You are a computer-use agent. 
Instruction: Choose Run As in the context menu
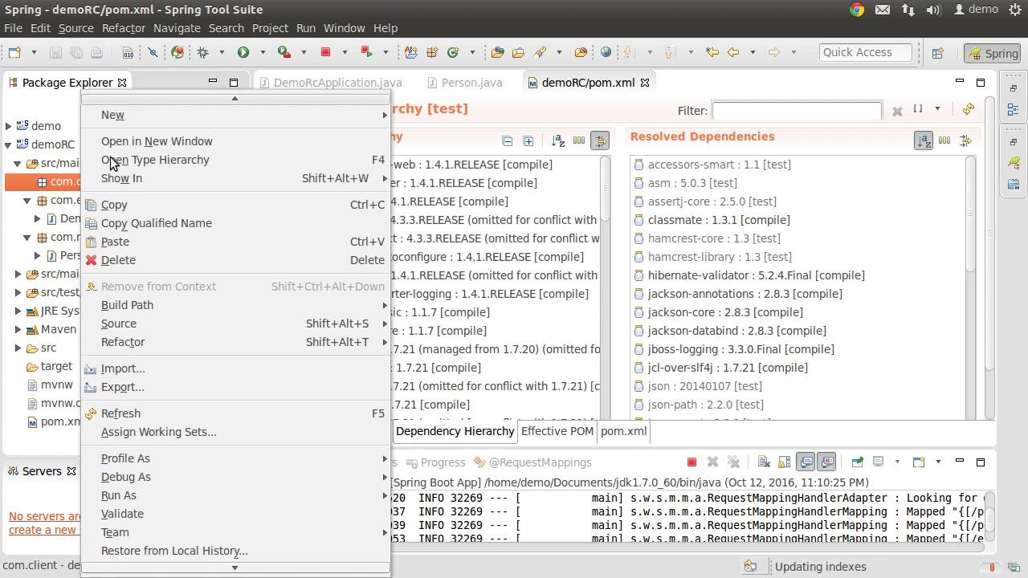pos(235,495)
